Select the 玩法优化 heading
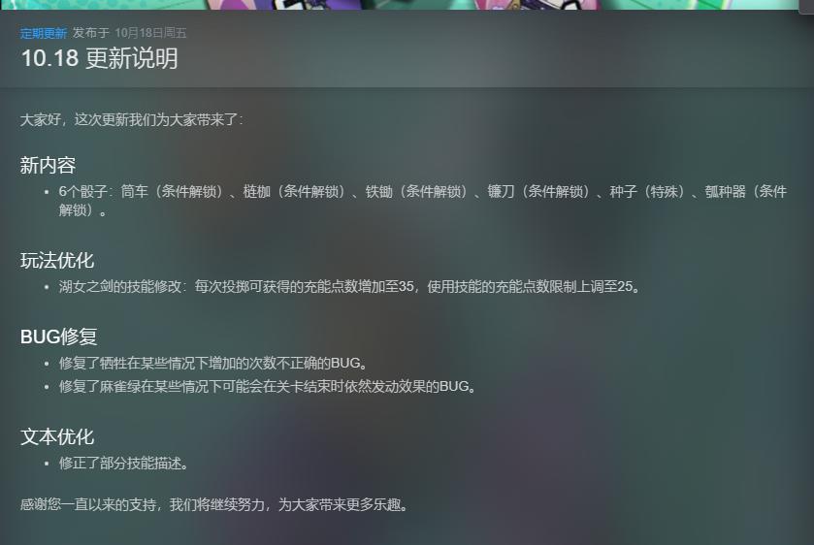 [x=57, y=261]
